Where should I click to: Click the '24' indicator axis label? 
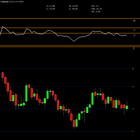134,21
